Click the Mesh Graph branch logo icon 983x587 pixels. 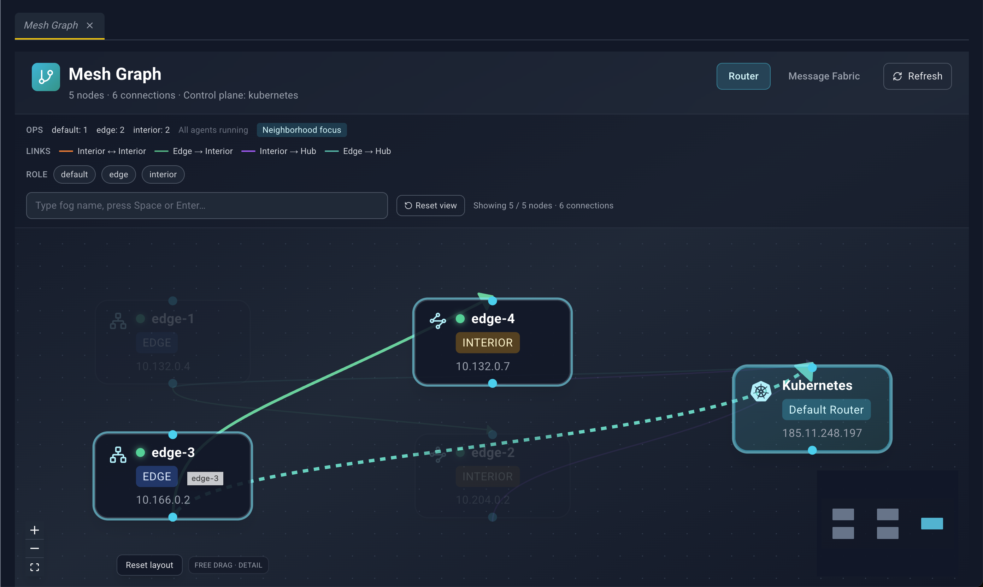[46, 77]
